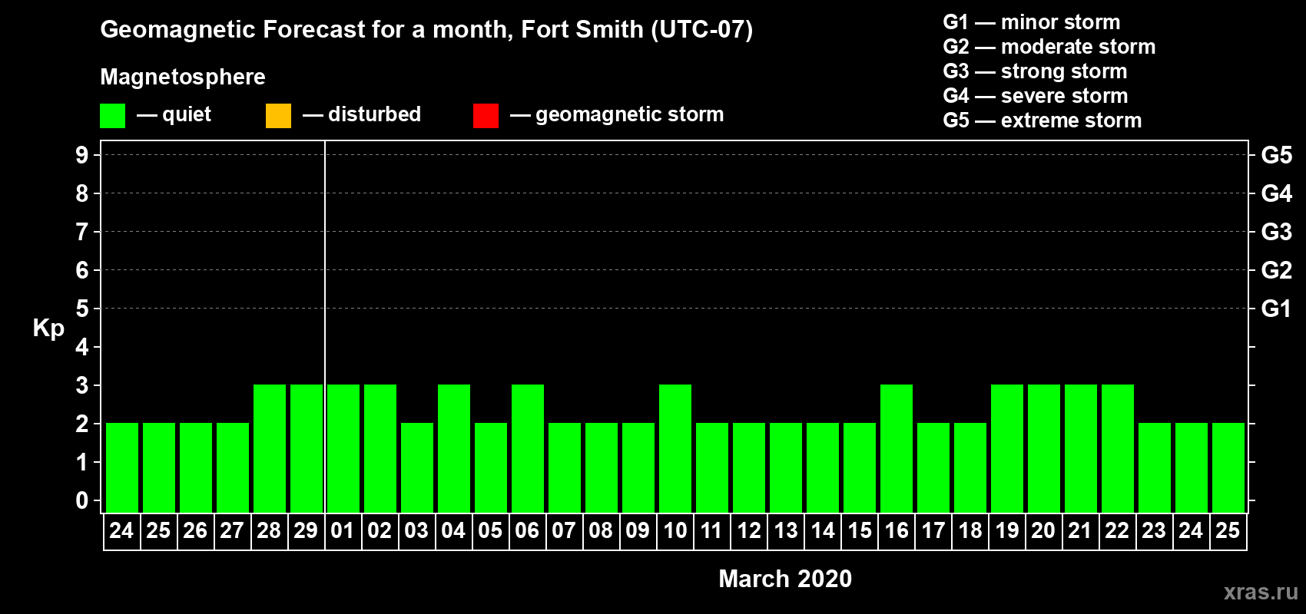Click the March 2020 month label

pos(784,579)
